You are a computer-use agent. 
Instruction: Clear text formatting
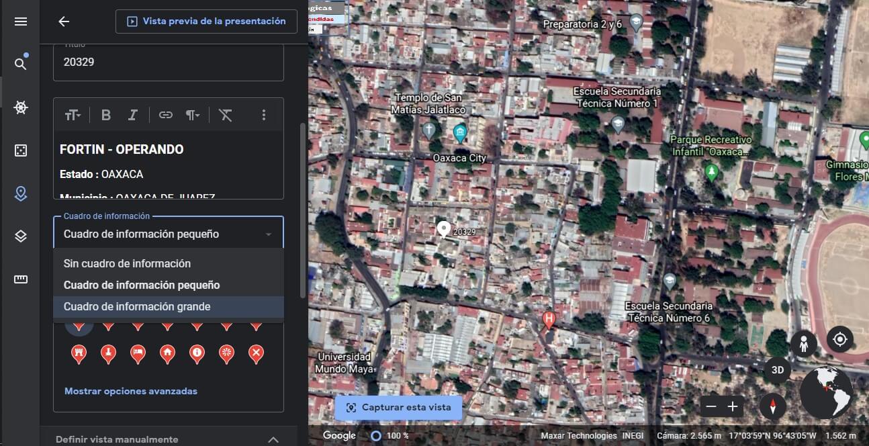point(226,115)
